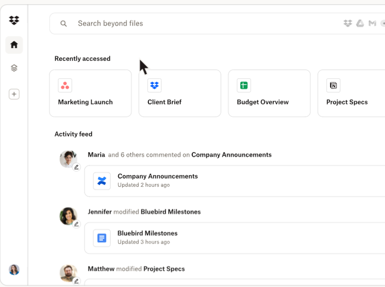Click Matthew's avatar in activity feed
This screenshot has height=287, width=385.
coord(68,273)
